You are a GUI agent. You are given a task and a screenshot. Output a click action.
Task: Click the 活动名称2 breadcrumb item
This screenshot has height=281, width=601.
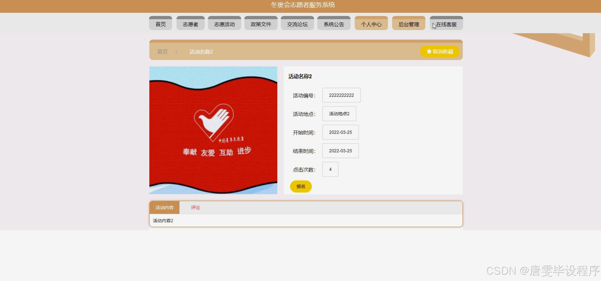tap(201, 52)
